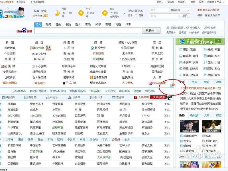The height and width of the screenshot is (171, 228).
Task: Click the 彩票 双色球 round icon
Action: [x=181, y=69]
